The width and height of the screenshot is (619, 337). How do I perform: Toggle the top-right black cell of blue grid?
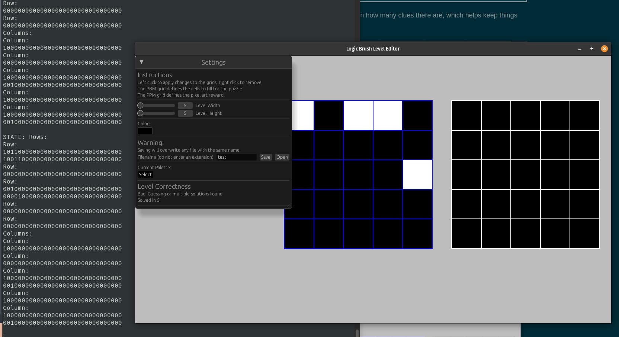click(417, 116)
